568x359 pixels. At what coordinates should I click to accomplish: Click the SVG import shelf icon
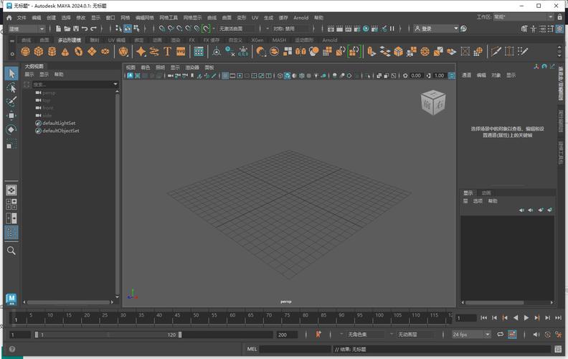(181, 52)
